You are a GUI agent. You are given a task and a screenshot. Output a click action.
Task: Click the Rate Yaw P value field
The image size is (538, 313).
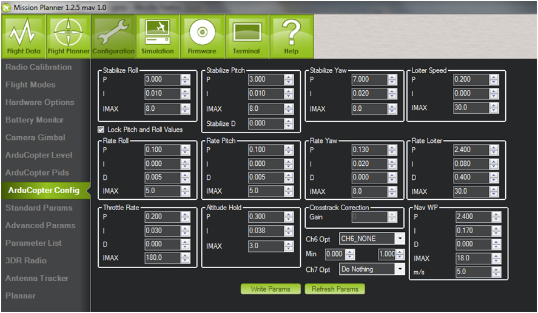(x=370, y=150)
